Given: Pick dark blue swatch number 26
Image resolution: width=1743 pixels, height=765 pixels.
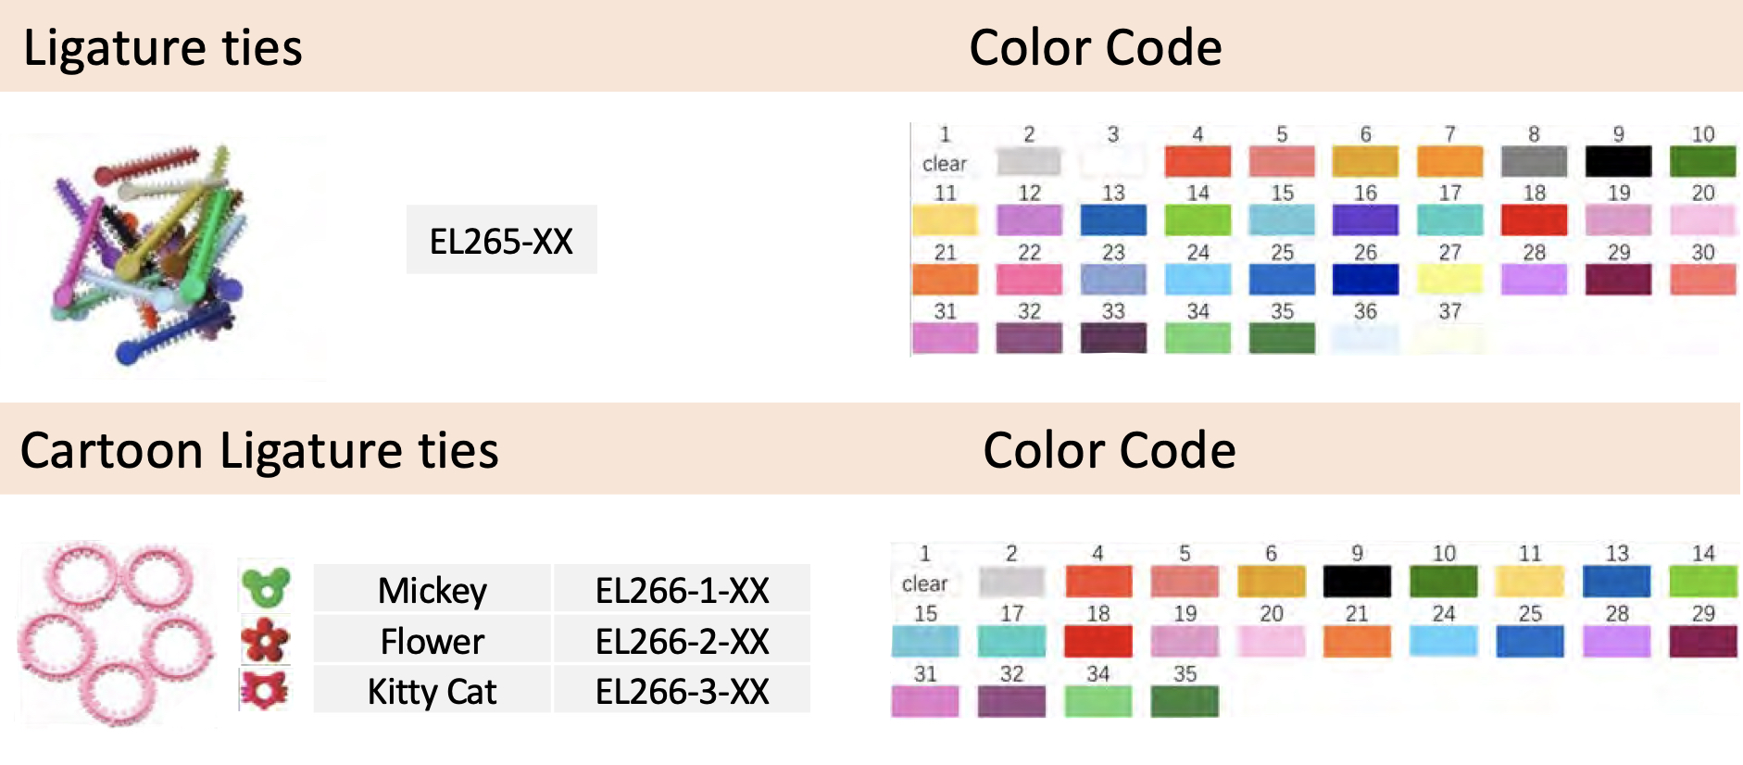Looking at the screenshot, I should (x=1365, y=280).
